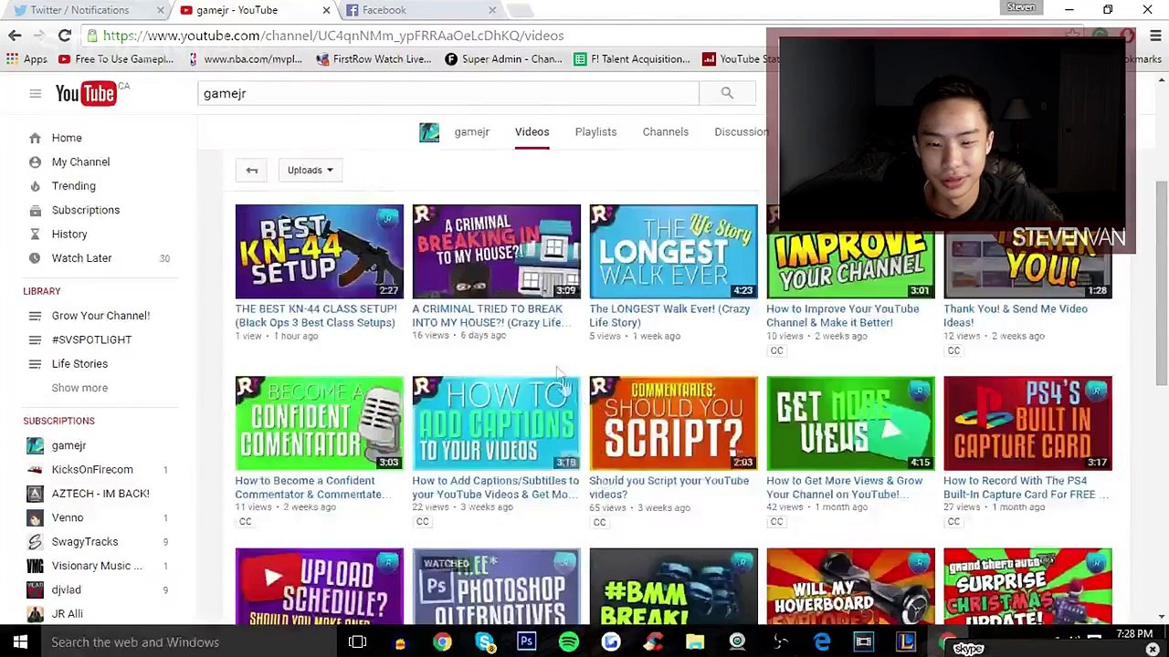Click the Windows taskbar search box
1169x657 pixels.
tap(189, 642)
